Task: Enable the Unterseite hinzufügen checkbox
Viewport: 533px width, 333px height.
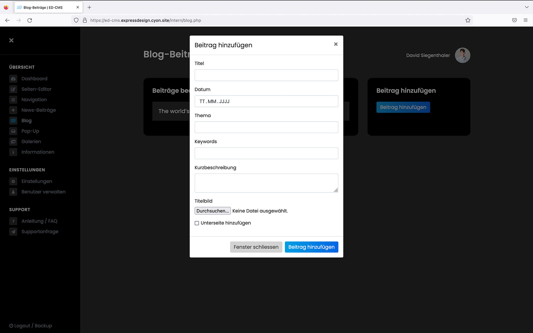Action: [x=197, y=223]
